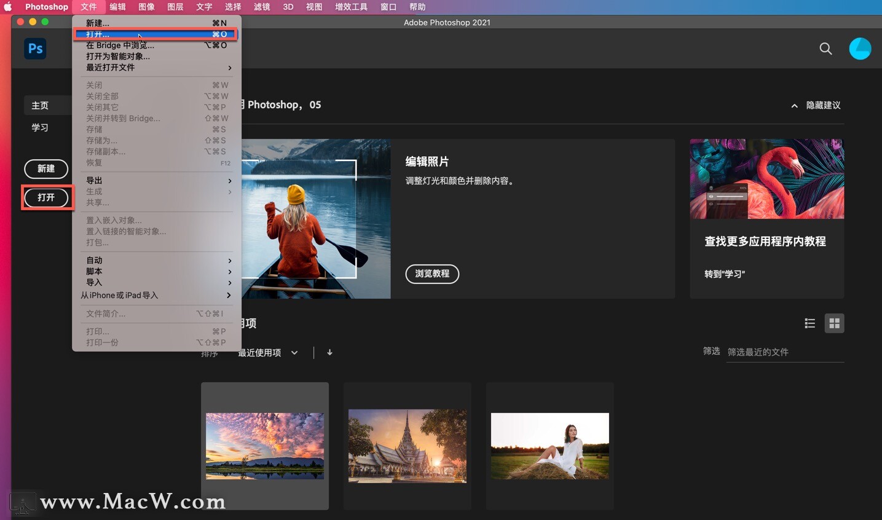Viewport: 882px width, 520px height.
Task: Open the Photoshop application menu
Action: [47, 7]
